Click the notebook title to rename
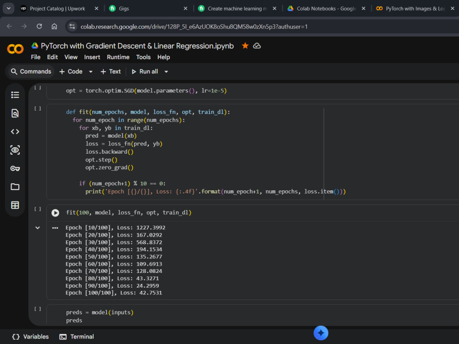Image resolution: width=459 pixels, height=344 pixels. click(137, 46)
